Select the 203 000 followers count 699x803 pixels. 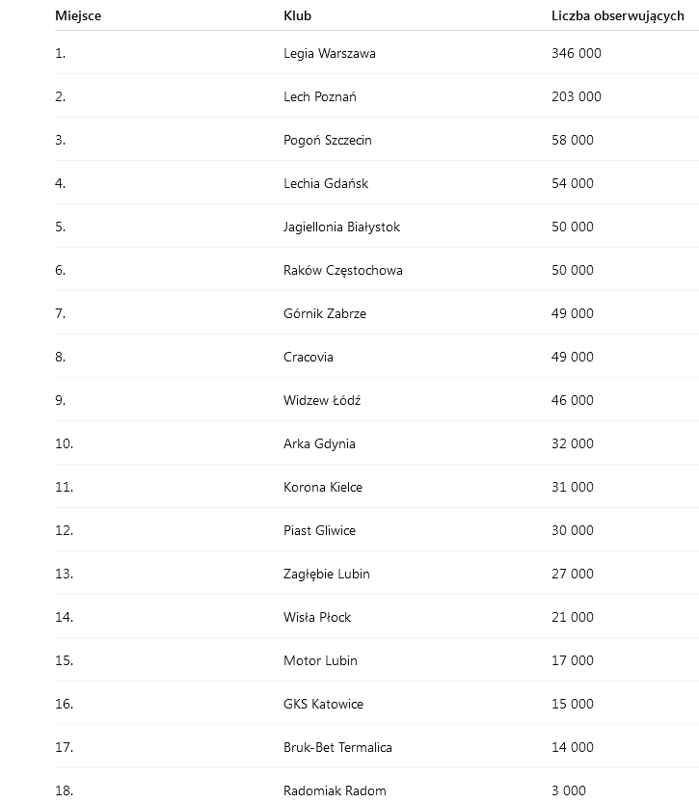[x=576, y=97]
